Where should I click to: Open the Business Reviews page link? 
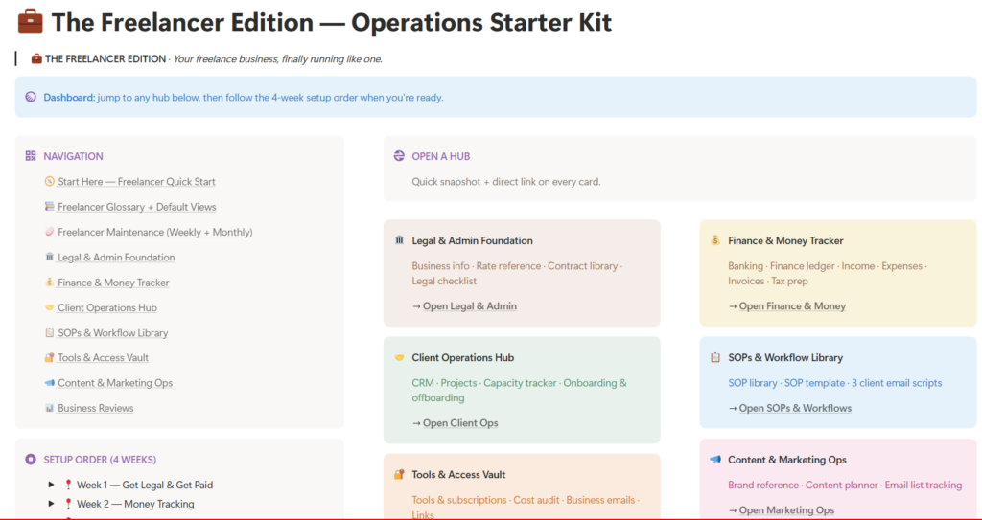coord(95,408)
